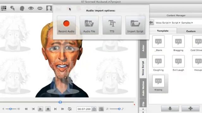
Task: Open the mouth settings tool
Action: [x=40, y=8]
